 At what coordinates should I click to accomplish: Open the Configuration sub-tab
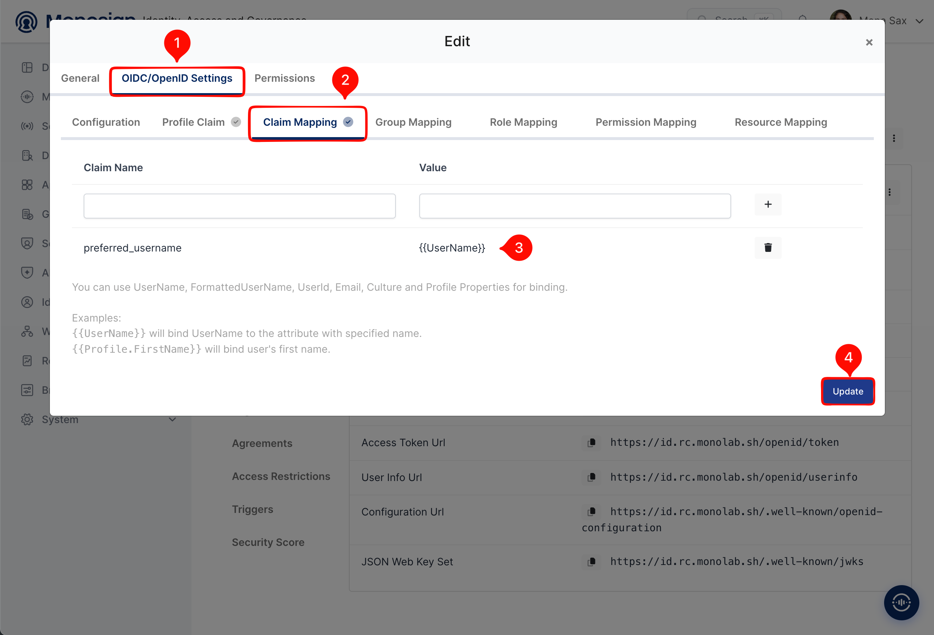[106, 122]
